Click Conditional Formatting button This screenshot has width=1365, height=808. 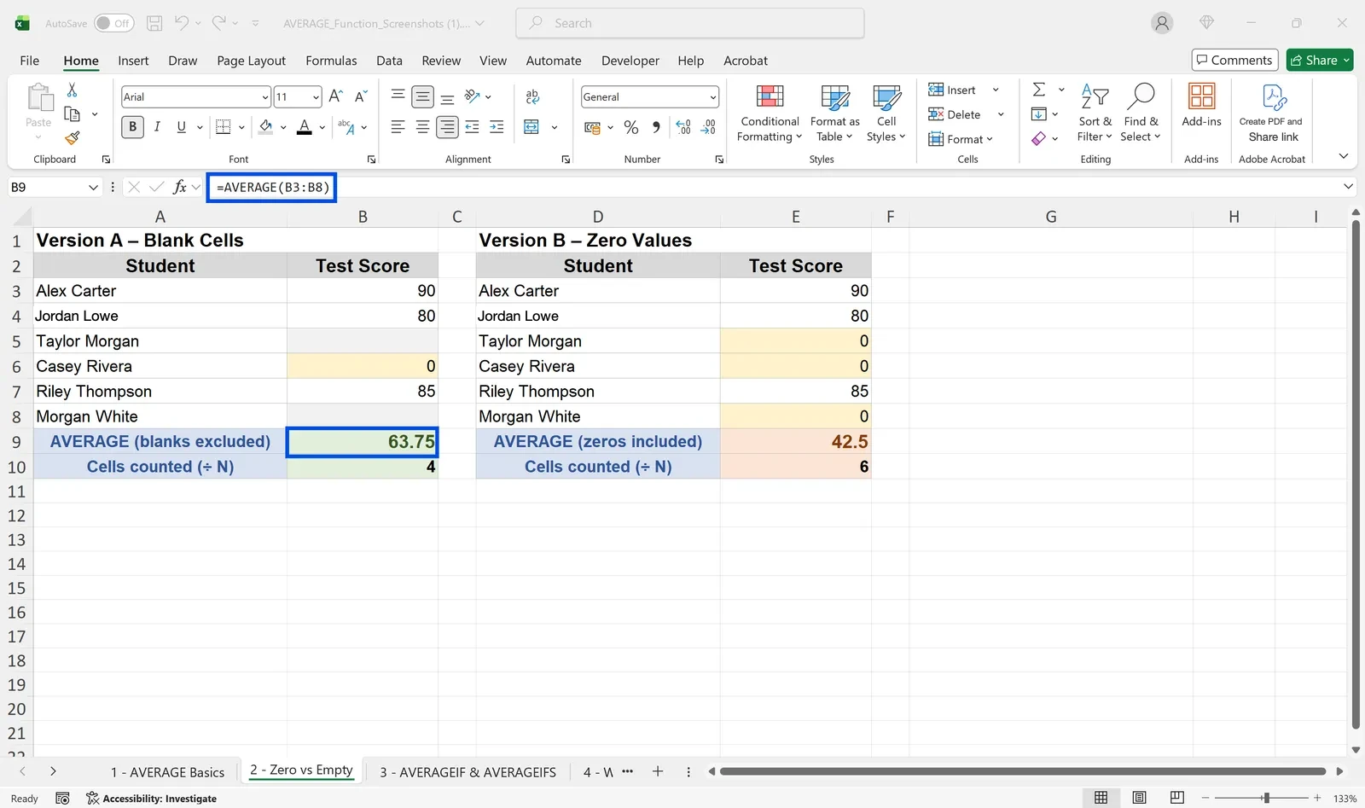point(770,113)
